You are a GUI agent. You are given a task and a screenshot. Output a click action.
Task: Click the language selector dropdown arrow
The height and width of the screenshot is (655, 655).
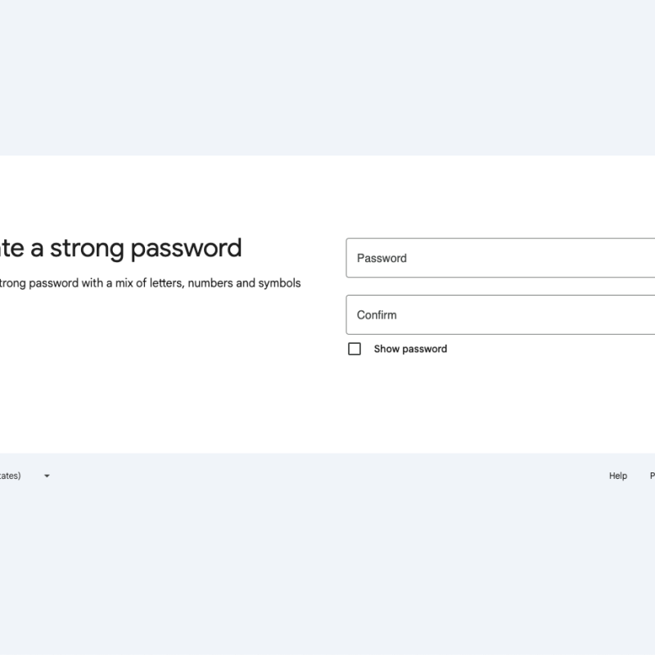tap(47, 476)
